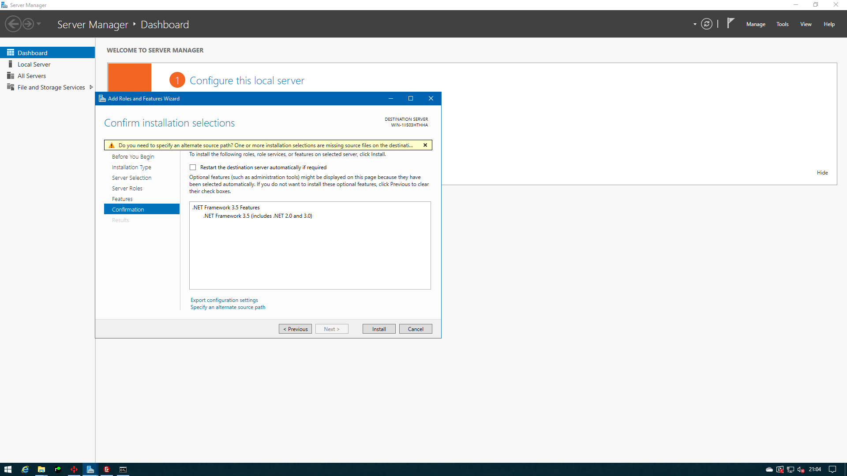This screenshot has width=847, height=476.
Task: Open dropdown arrow beside refresh icon
Action: pyautogui.click(x=695, y=24)
